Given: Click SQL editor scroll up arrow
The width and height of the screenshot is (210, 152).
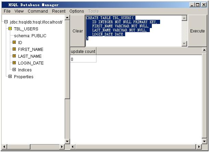Looking at the screenshot, I should tap(184, 18).
